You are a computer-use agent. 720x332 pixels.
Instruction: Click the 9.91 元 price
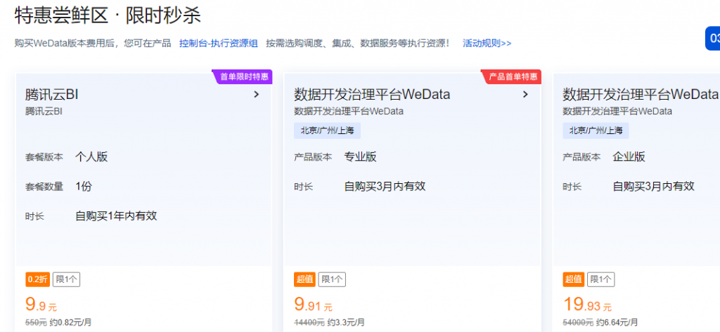[x=313, y=305]
